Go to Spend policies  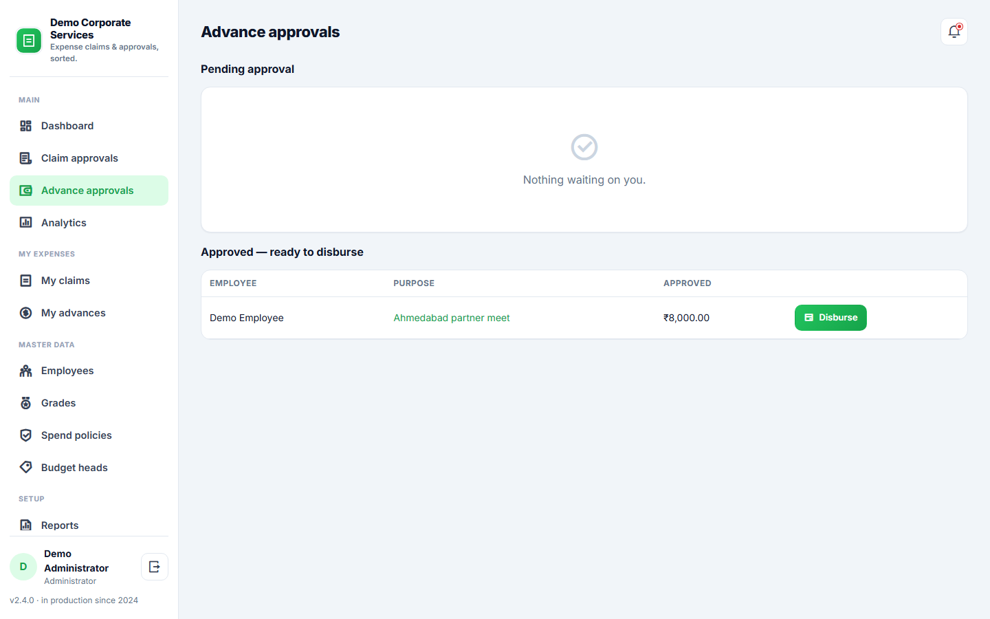(x=89, y=435)
